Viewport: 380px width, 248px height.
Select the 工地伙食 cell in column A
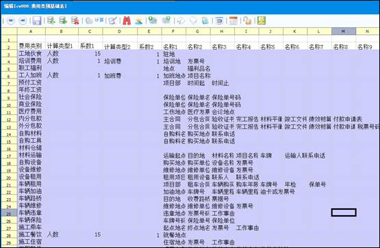coord(30,54)
